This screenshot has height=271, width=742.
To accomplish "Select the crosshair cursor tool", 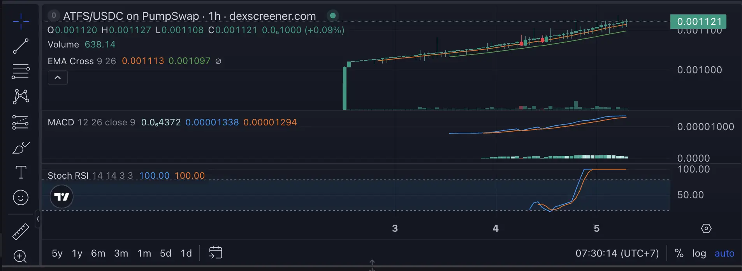I will tap(21, 21).
